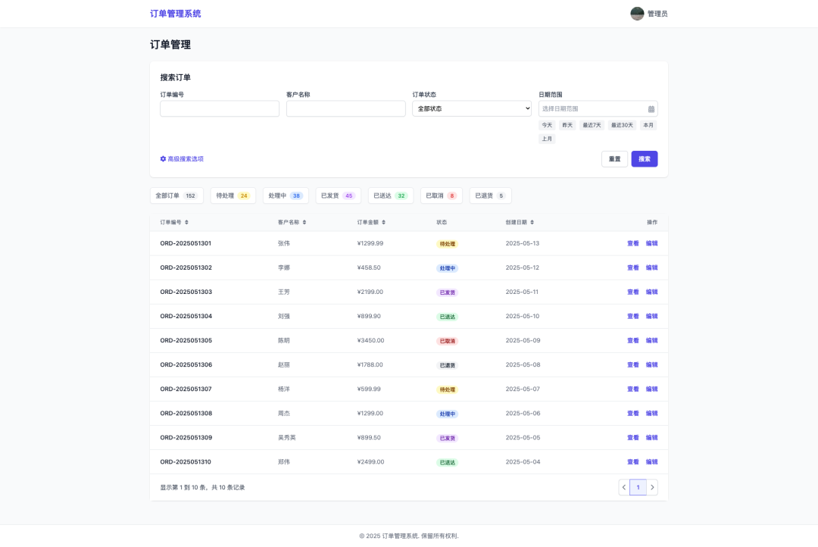Click 查看 for order ORD-2025051308
Screen dimensions: 818x547
(632, 414)
